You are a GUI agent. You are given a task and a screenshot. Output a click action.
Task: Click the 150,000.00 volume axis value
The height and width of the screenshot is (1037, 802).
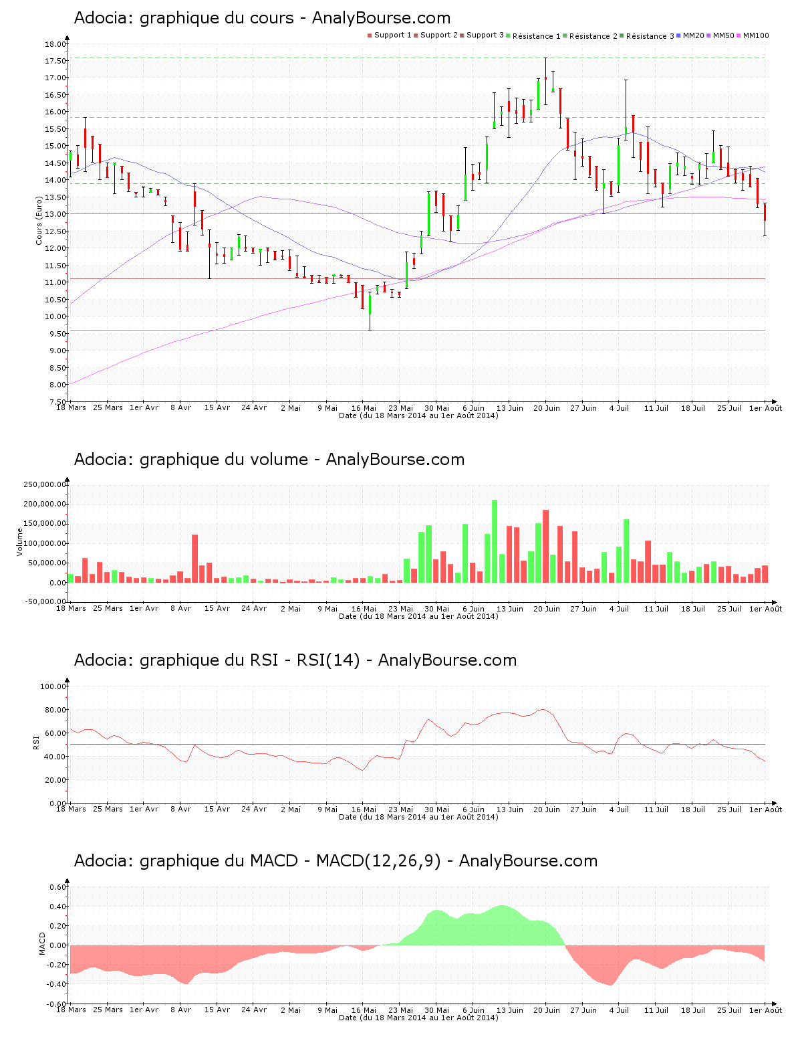[44, 524]
